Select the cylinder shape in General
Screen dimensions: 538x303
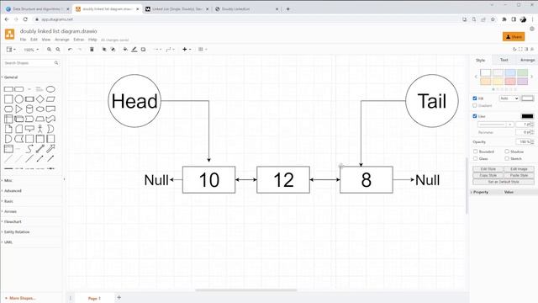point(29,109)
